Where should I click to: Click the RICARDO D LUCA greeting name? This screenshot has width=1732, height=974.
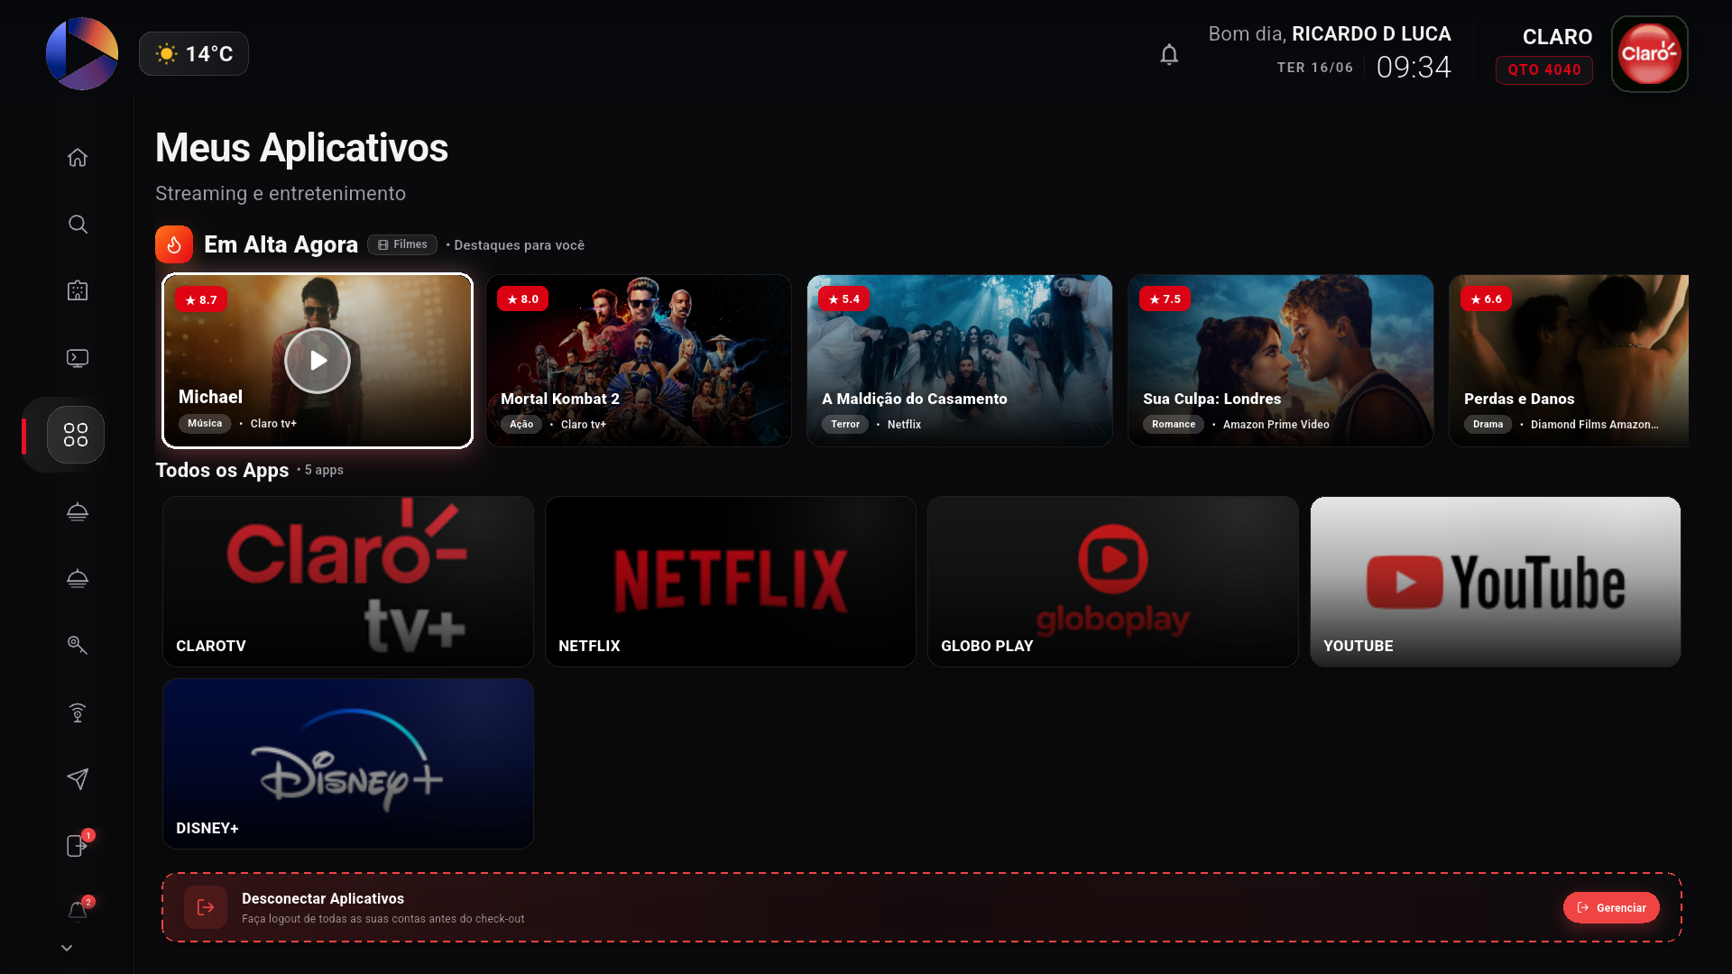tap(1371, 34)
